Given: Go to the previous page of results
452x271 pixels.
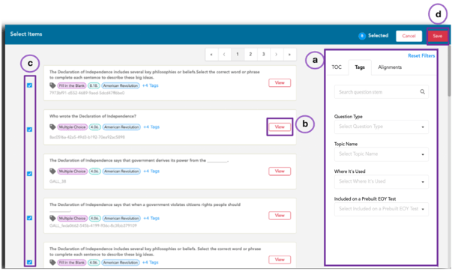Looking at the screenshot, I should [x=225, y=54].
